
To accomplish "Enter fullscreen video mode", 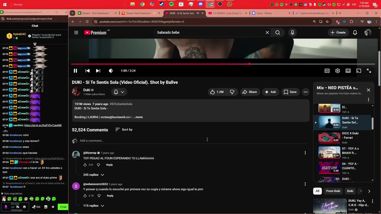I will pyautogui.click(x=369, y=71).
